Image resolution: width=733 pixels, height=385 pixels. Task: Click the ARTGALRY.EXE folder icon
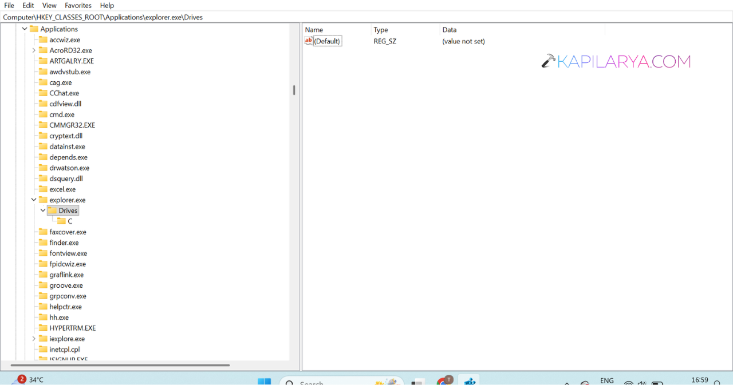point(43,61)
